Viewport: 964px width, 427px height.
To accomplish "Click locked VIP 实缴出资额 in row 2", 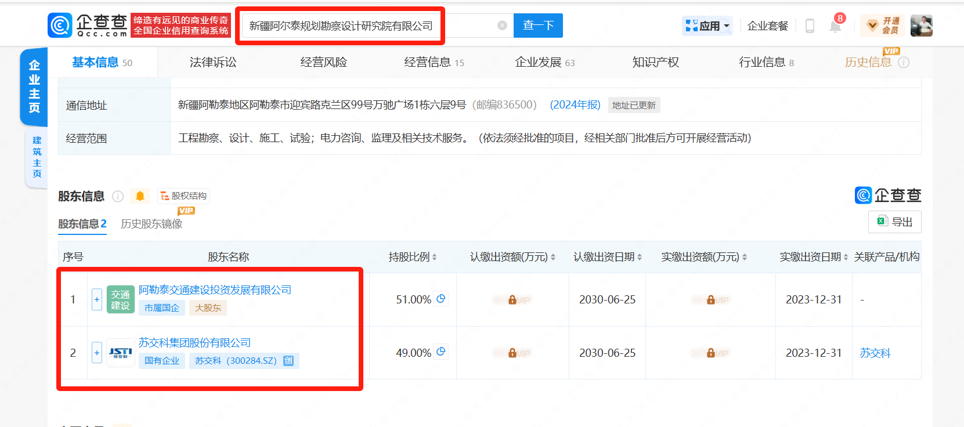I will pyautogui.click(x=710, y=353).
